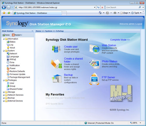Click the RSS feeds toolbar icon
The height and width of the screenshot is (126, 146).
(107, 13)
